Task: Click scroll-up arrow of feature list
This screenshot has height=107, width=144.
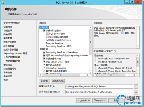Action: [91, 28]
